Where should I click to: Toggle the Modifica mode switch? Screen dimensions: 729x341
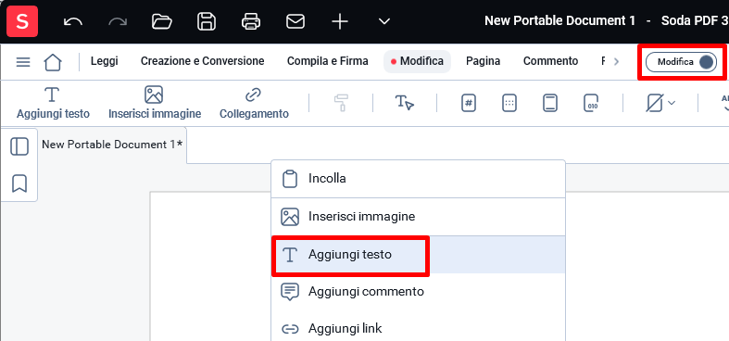click(681, 62)
